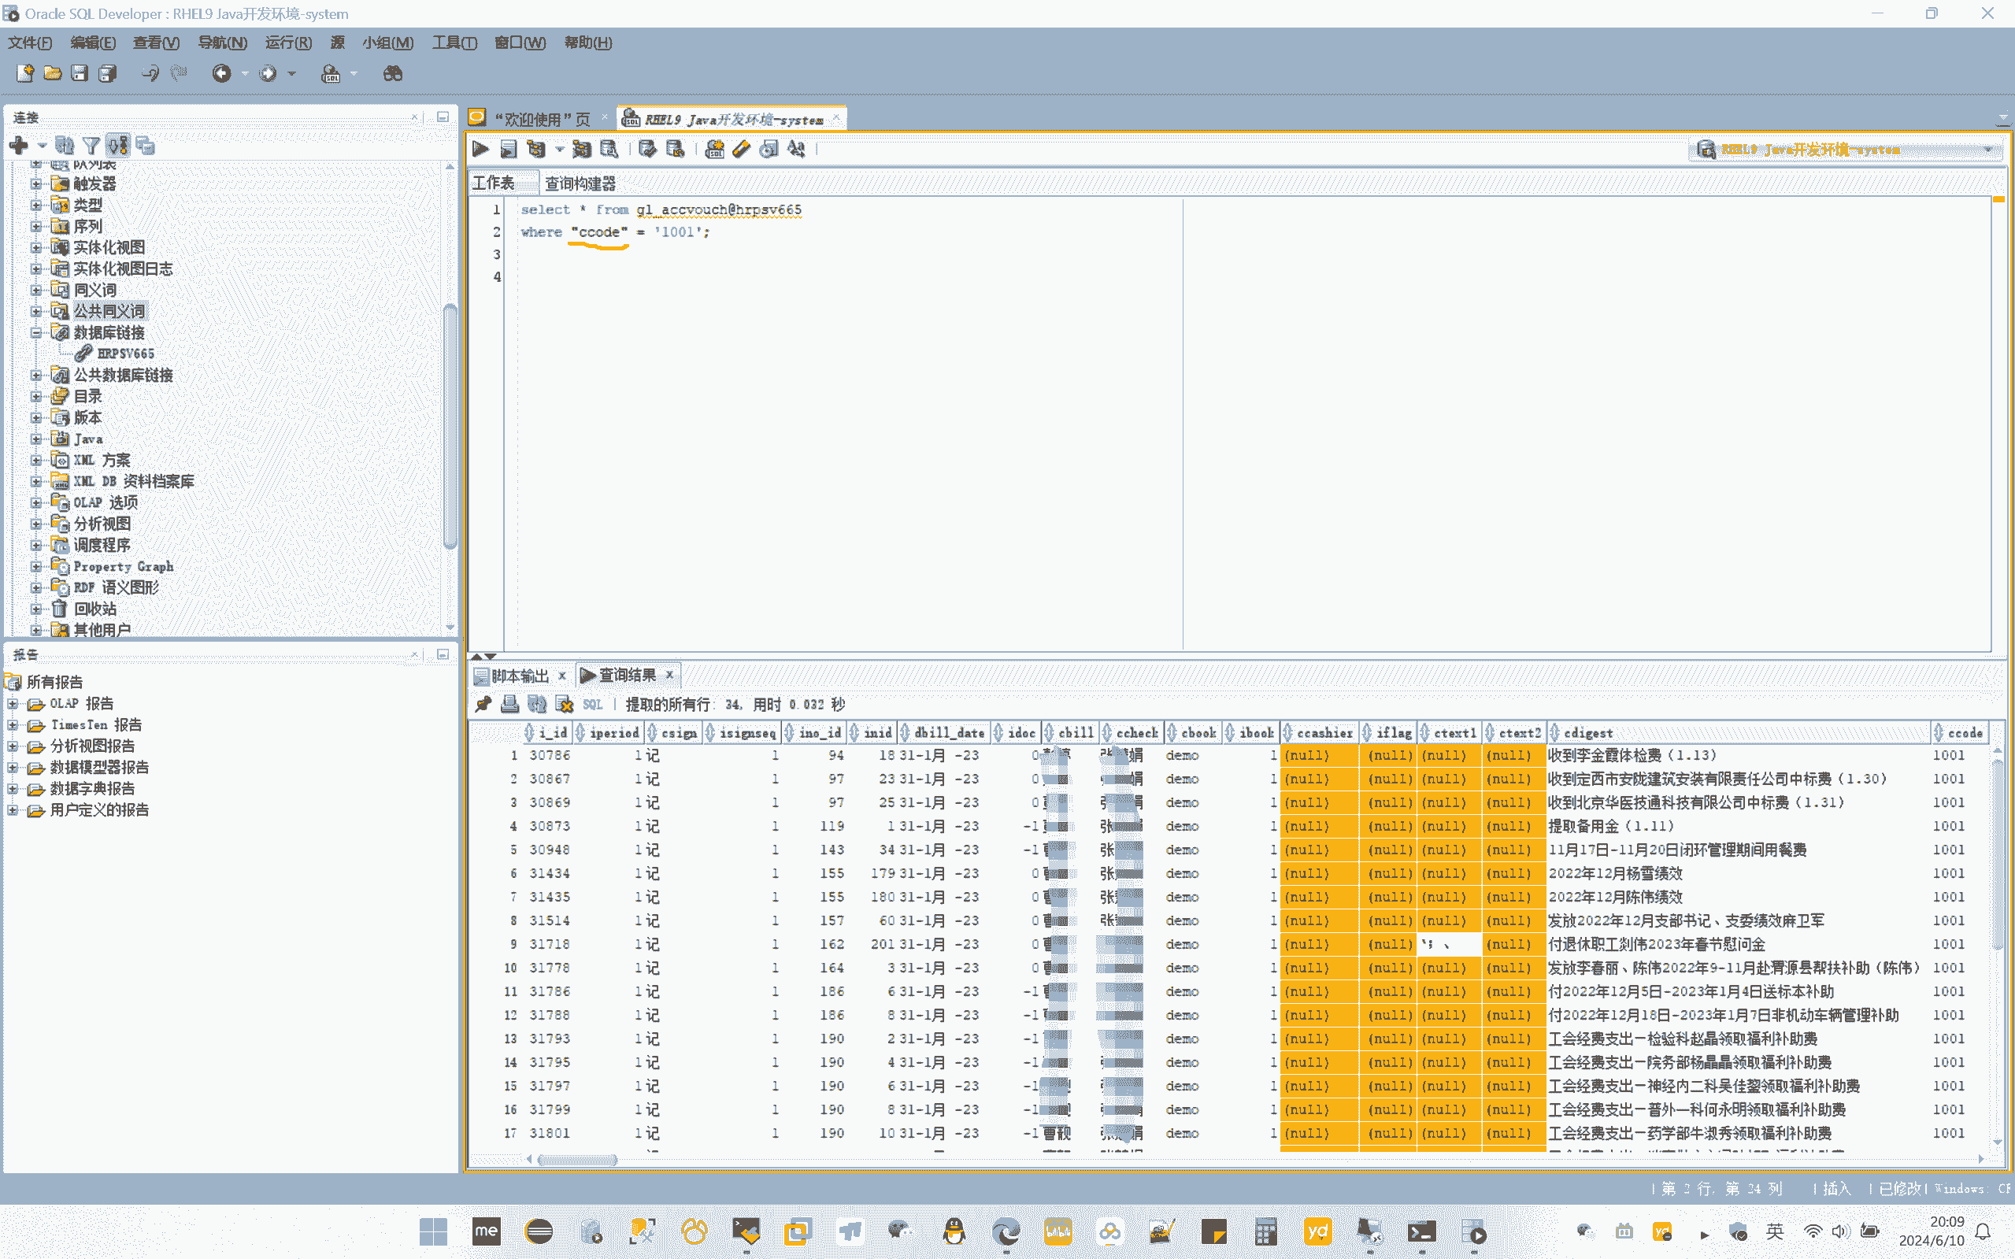Click the filter funnel icon in connections panel
The height and width of the screenshot is (1259, 2015).
pos(91,146)
